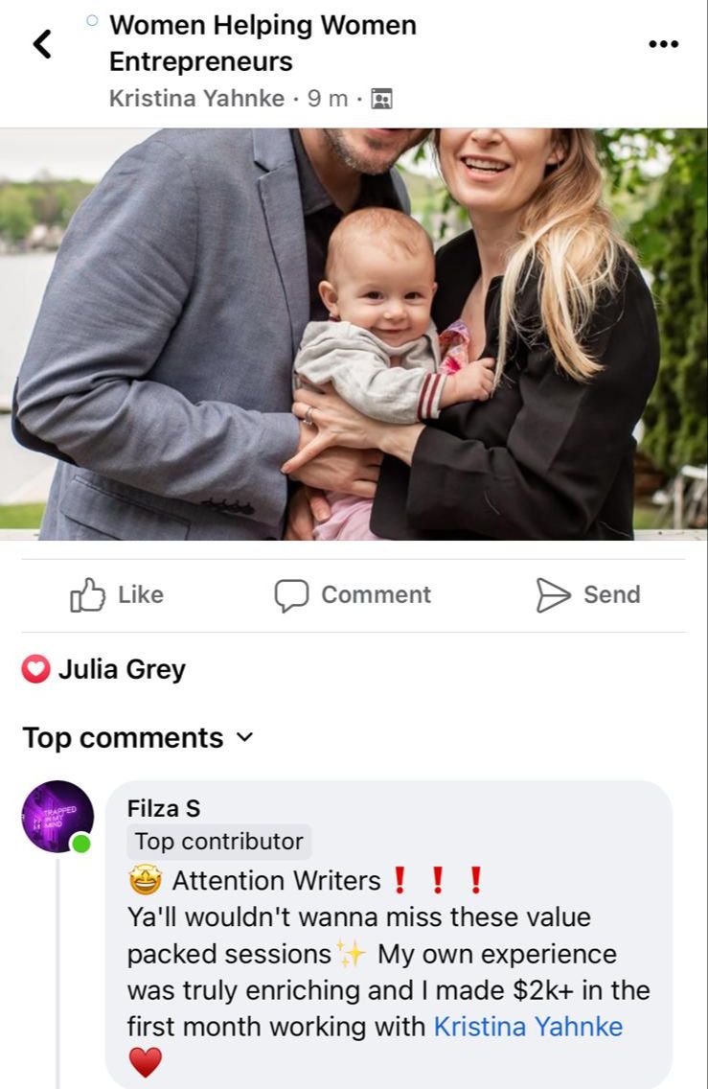Click the blue Kristina Yahnke mention link
The image size is (708, 1089).
point(528,1027)
